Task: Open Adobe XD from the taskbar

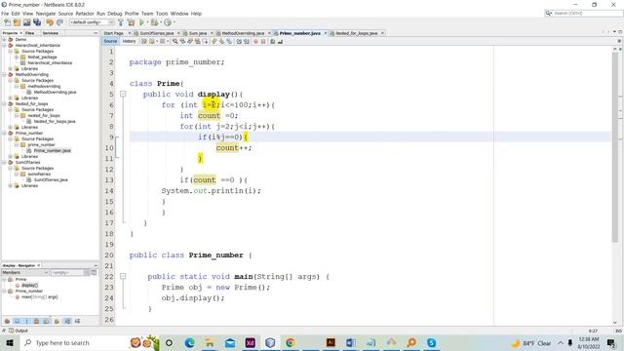Action: coord(251,342)
